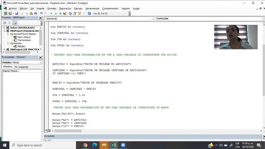Open the (General) object dropdown
Image resolution: width=265 pixels, height=149 pixels.
pyautogui.click(x=152, y=19)
